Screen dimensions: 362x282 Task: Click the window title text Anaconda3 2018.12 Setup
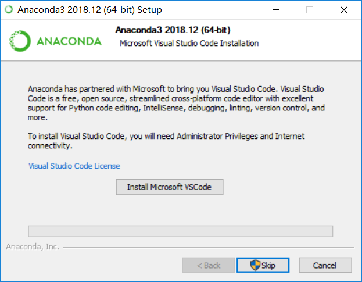point(90,10)
